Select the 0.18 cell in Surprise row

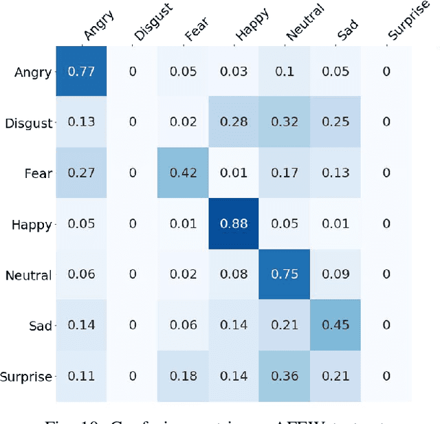pos(183,377)
